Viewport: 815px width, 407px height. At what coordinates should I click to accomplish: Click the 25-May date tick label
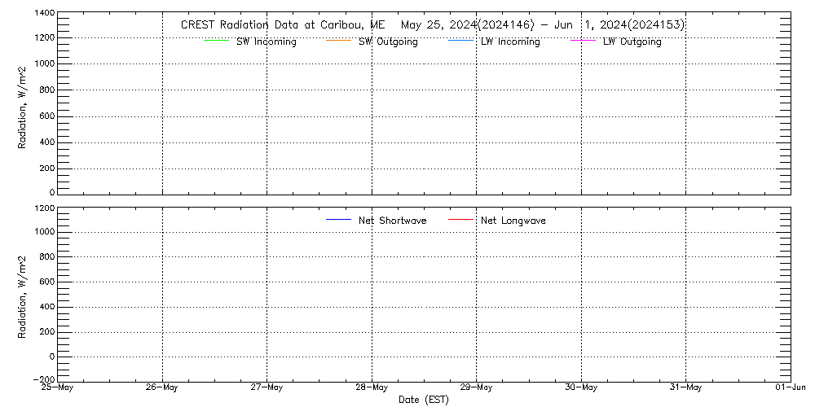(58, 388)
